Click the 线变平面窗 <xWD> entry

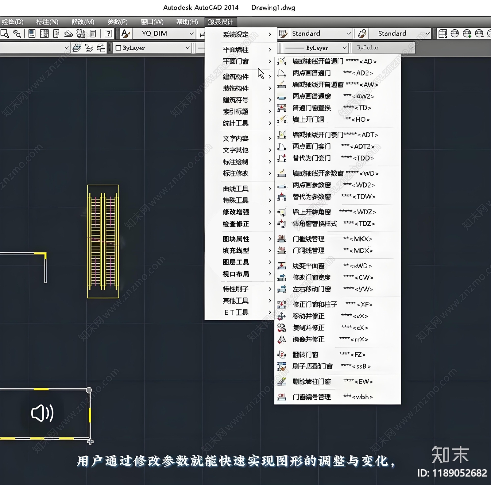click(x=338, y=266)
